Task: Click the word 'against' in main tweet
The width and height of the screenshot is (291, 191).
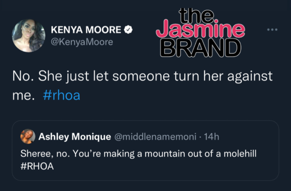Action: [x=250, y=76]
